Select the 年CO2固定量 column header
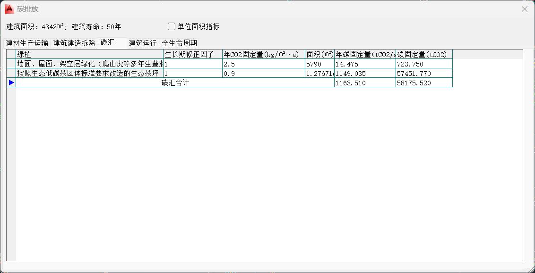This screenshot has height=273, width=535. click(x=263, y=54)
